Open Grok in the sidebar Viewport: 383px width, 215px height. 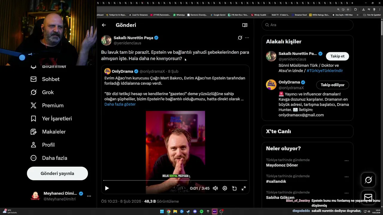pos(42,92)
